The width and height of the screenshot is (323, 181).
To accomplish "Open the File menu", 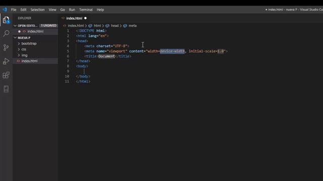I will (x=14, y=10).
